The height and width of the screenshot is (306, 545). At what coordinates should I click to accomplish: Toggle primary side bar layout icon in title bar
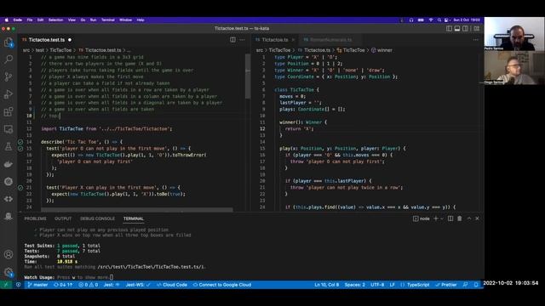point(449,28)
